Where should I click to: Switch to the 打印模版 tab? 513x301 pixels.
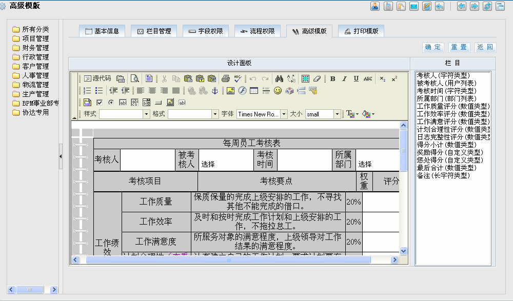click(x=361, y=31)
